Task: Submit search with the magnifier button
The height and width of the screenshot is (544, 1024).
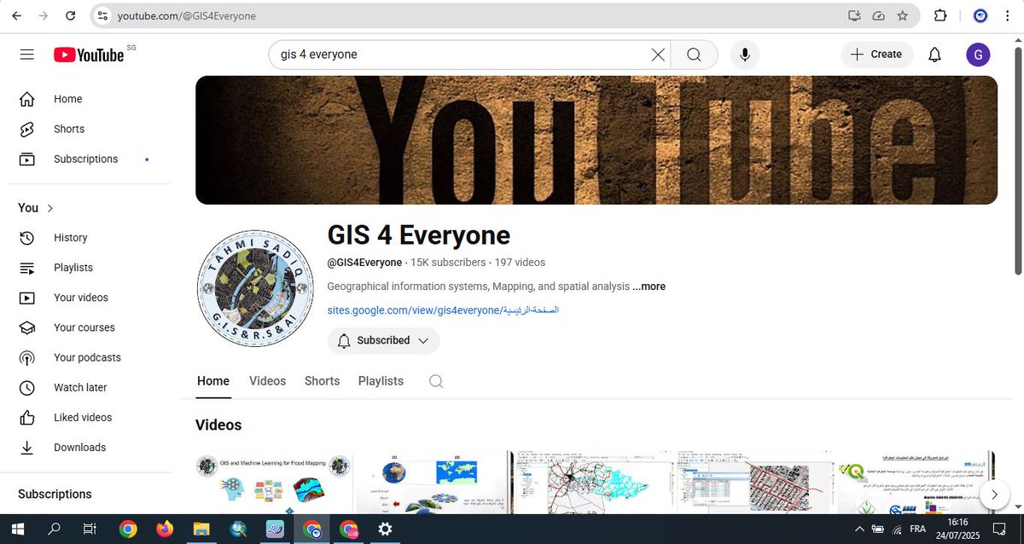Action: click(x=694, y=55)
